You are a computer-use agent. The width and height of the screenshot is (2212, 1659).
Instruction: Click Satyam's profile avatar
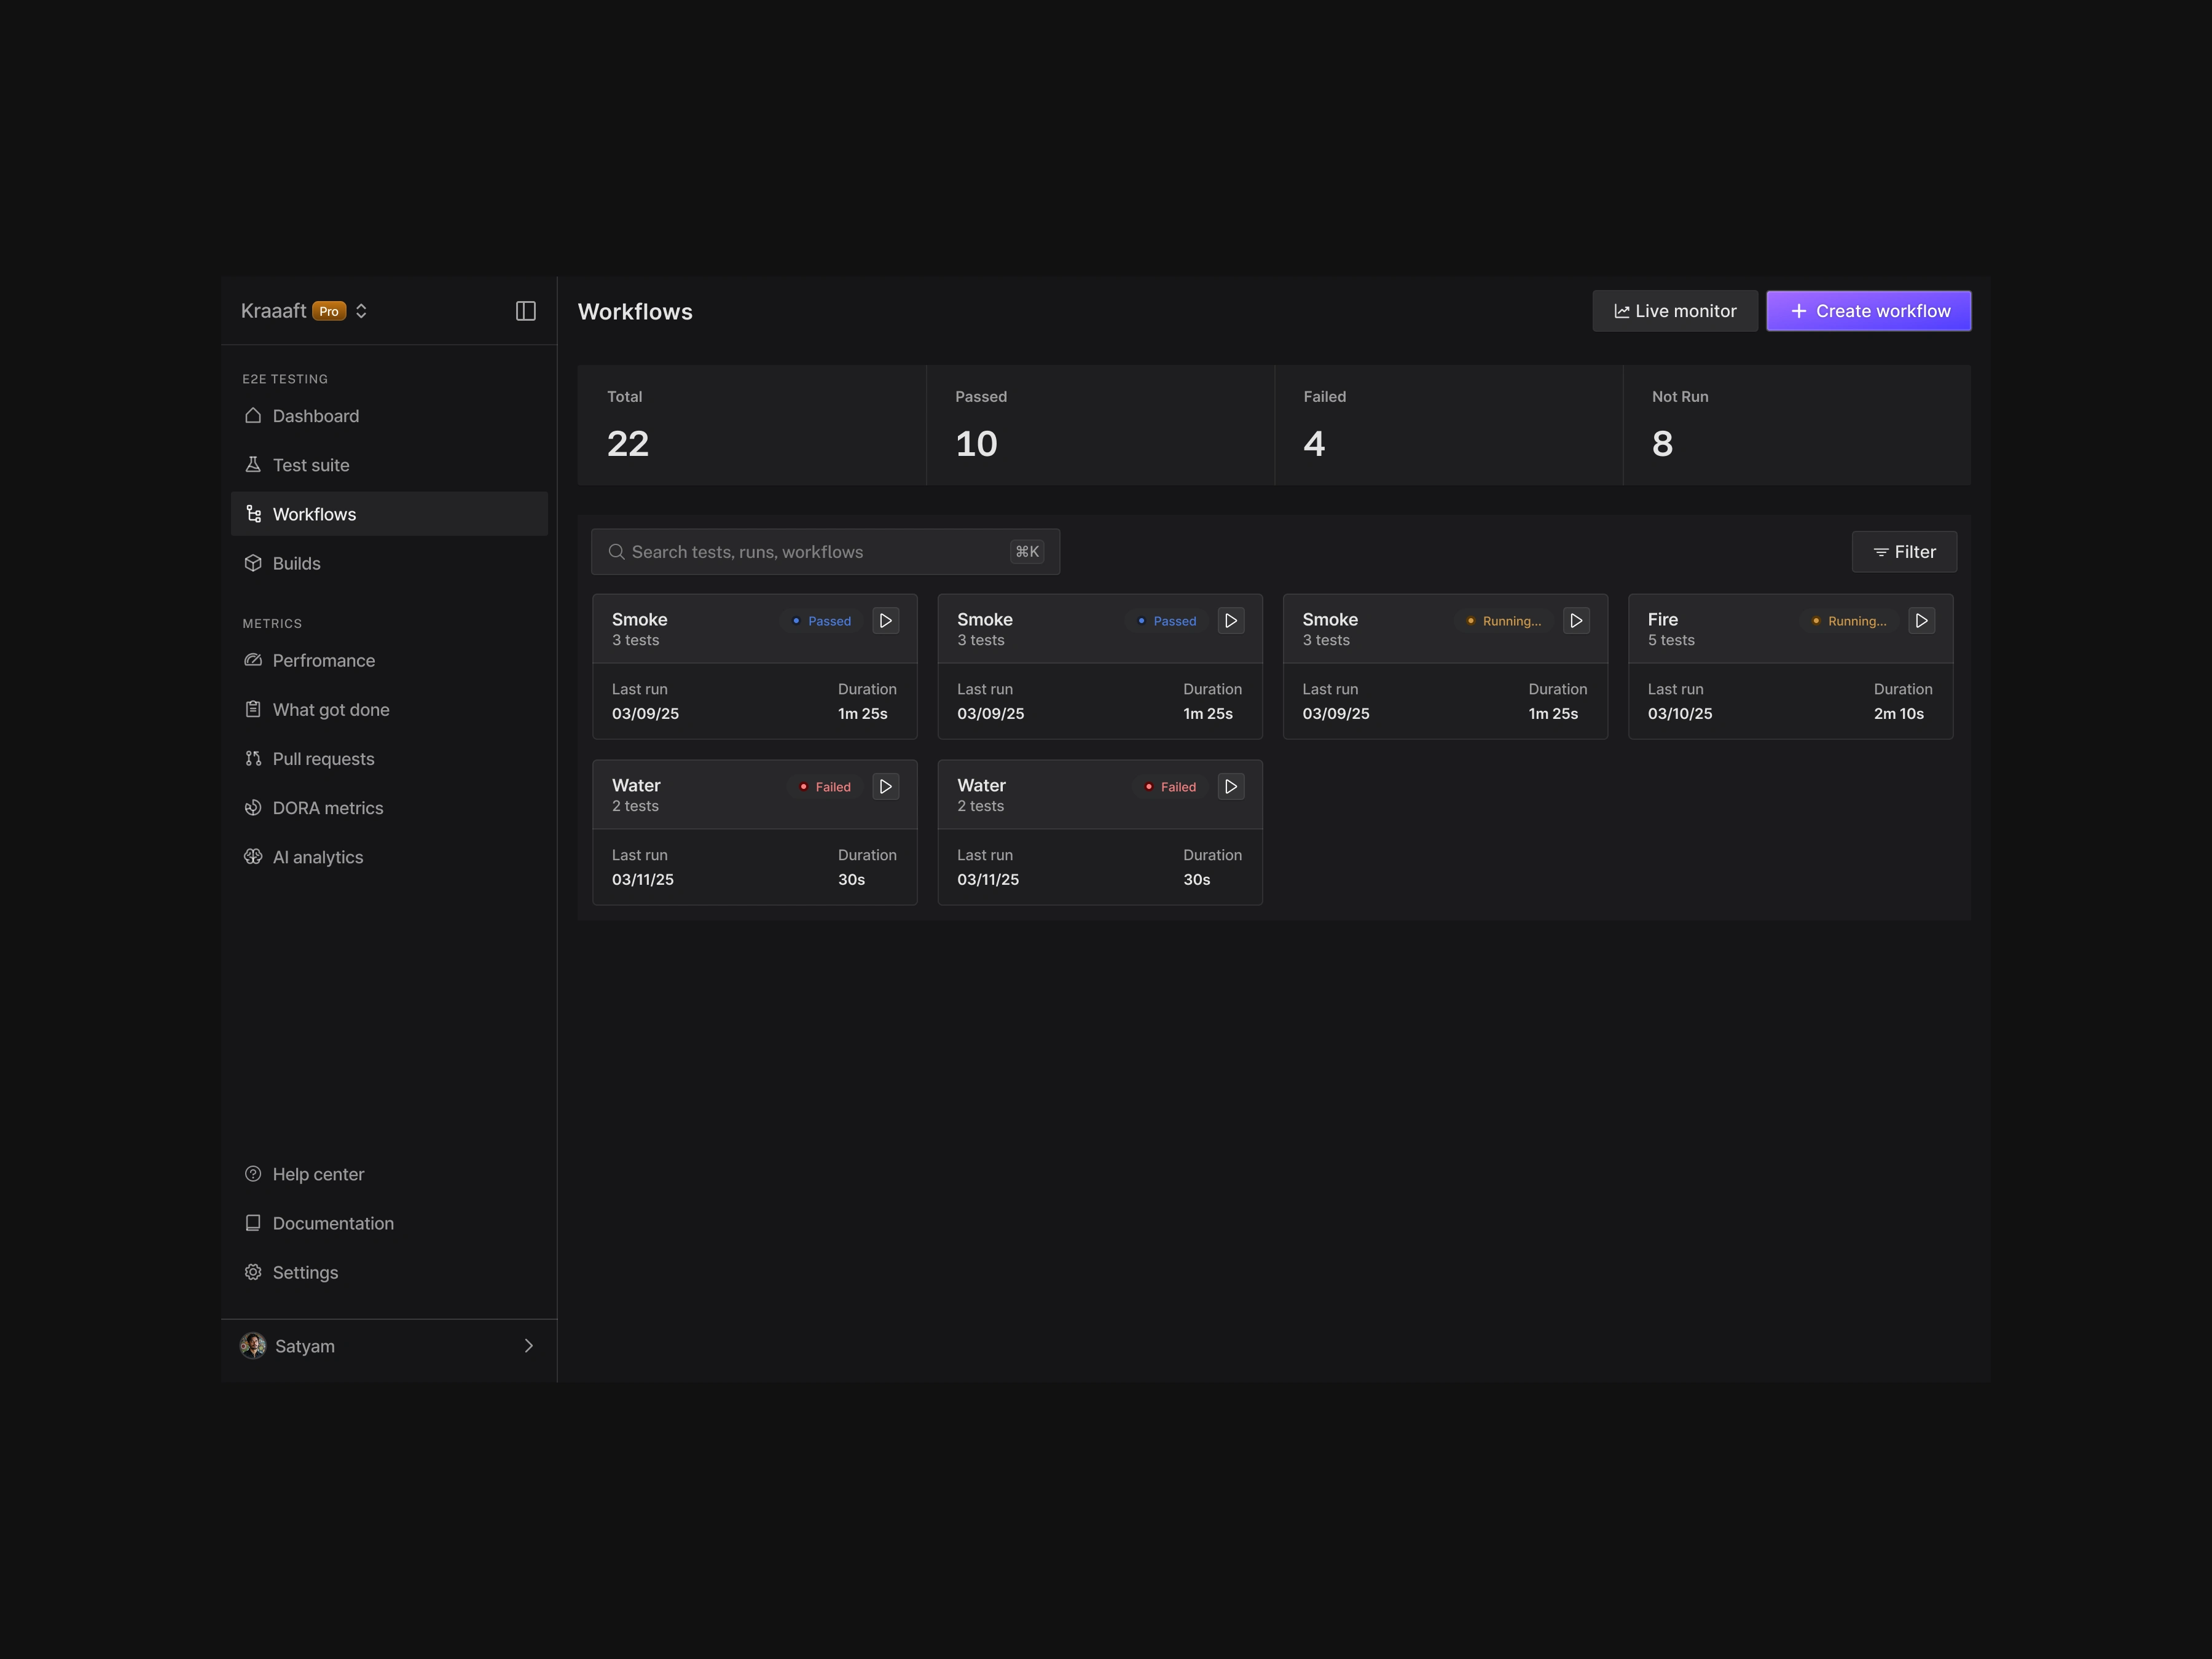[253, 1346]
